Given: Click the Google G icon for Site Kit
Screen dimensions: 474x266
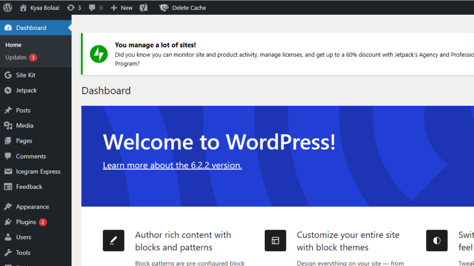Looking at the screenshot, I should click(x=8, y=75).
